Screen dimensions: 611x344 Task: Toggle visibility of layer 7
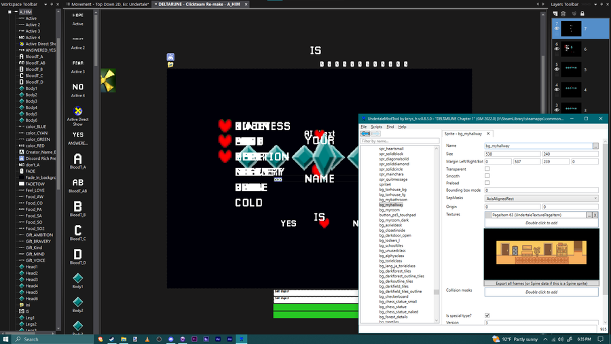pos(557,29)
